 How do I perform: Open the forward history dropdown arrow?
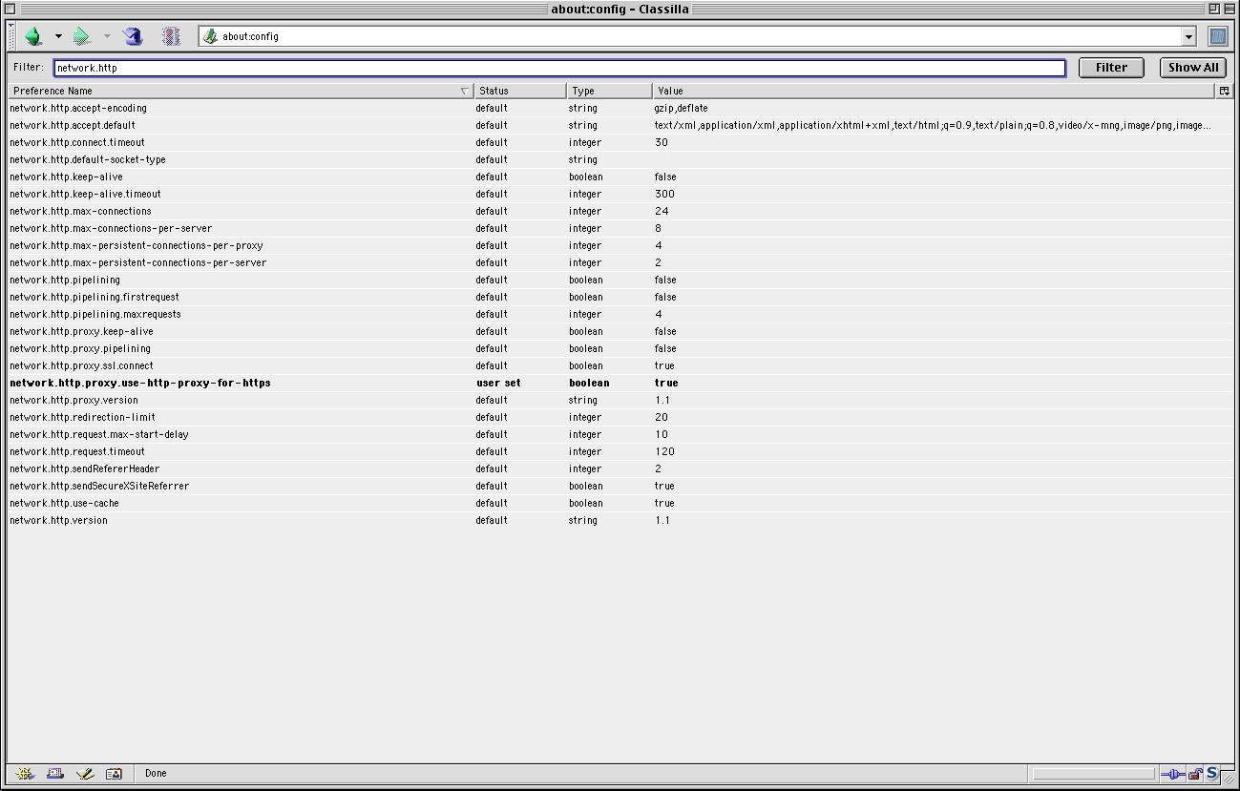pos(107,36)
